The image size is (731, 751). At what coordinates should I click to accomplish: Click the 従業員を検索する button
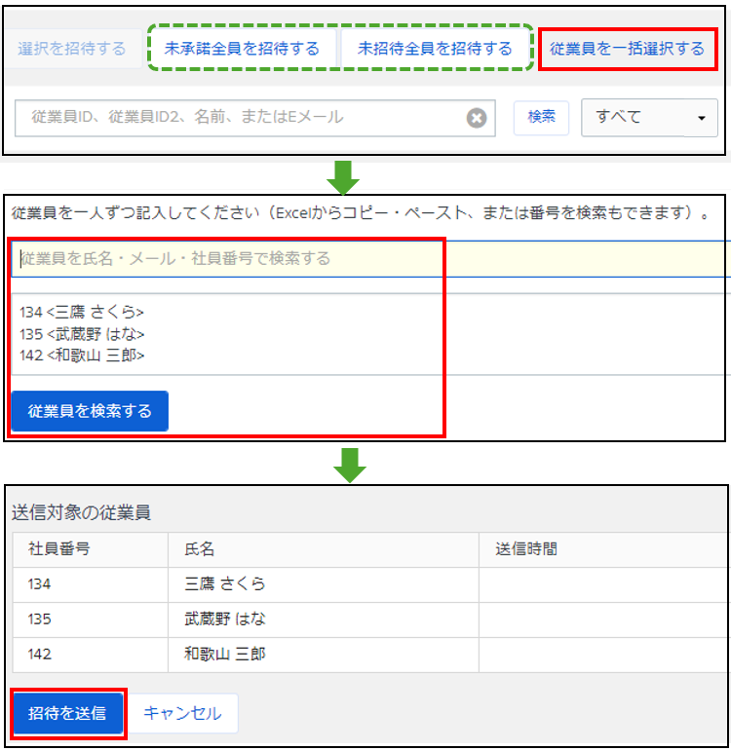[x=90, y=411]
